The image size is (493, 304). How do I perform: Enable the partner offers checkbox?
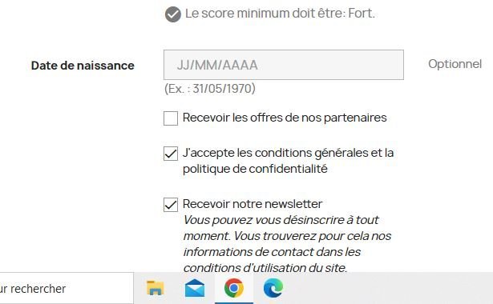click(x=171, y=118)
